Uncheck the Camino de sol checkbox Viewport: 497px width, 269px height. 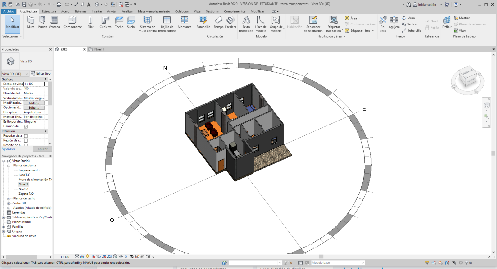[x=26, y=126]
